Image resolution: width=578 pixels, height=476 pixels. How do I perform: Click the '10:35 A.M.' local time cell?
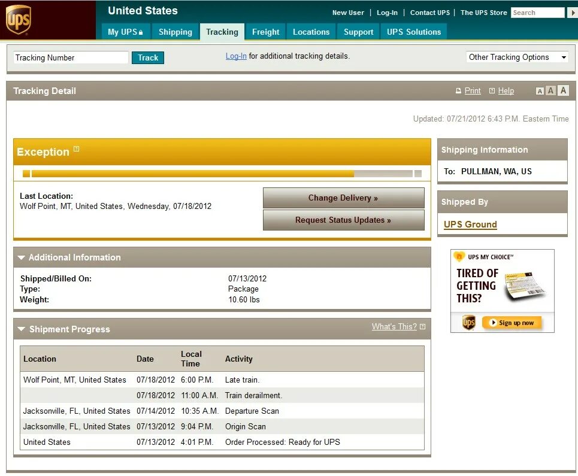coord(199,411)
